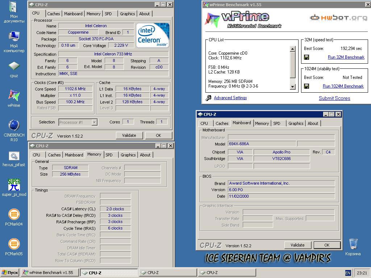Viewport: 371px width, 278px height.
Task: Click the BIOS Brand Award Software International
Action: pos(281,183)
